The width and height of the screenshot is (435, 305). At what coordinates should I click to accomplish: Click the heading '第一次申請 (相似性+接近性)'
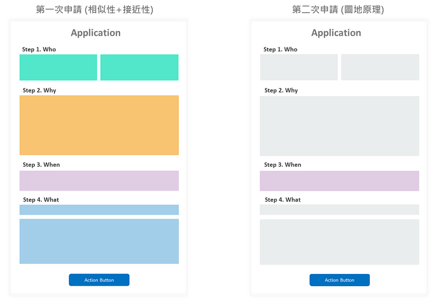pyautogui.click(x=95, y=10)
